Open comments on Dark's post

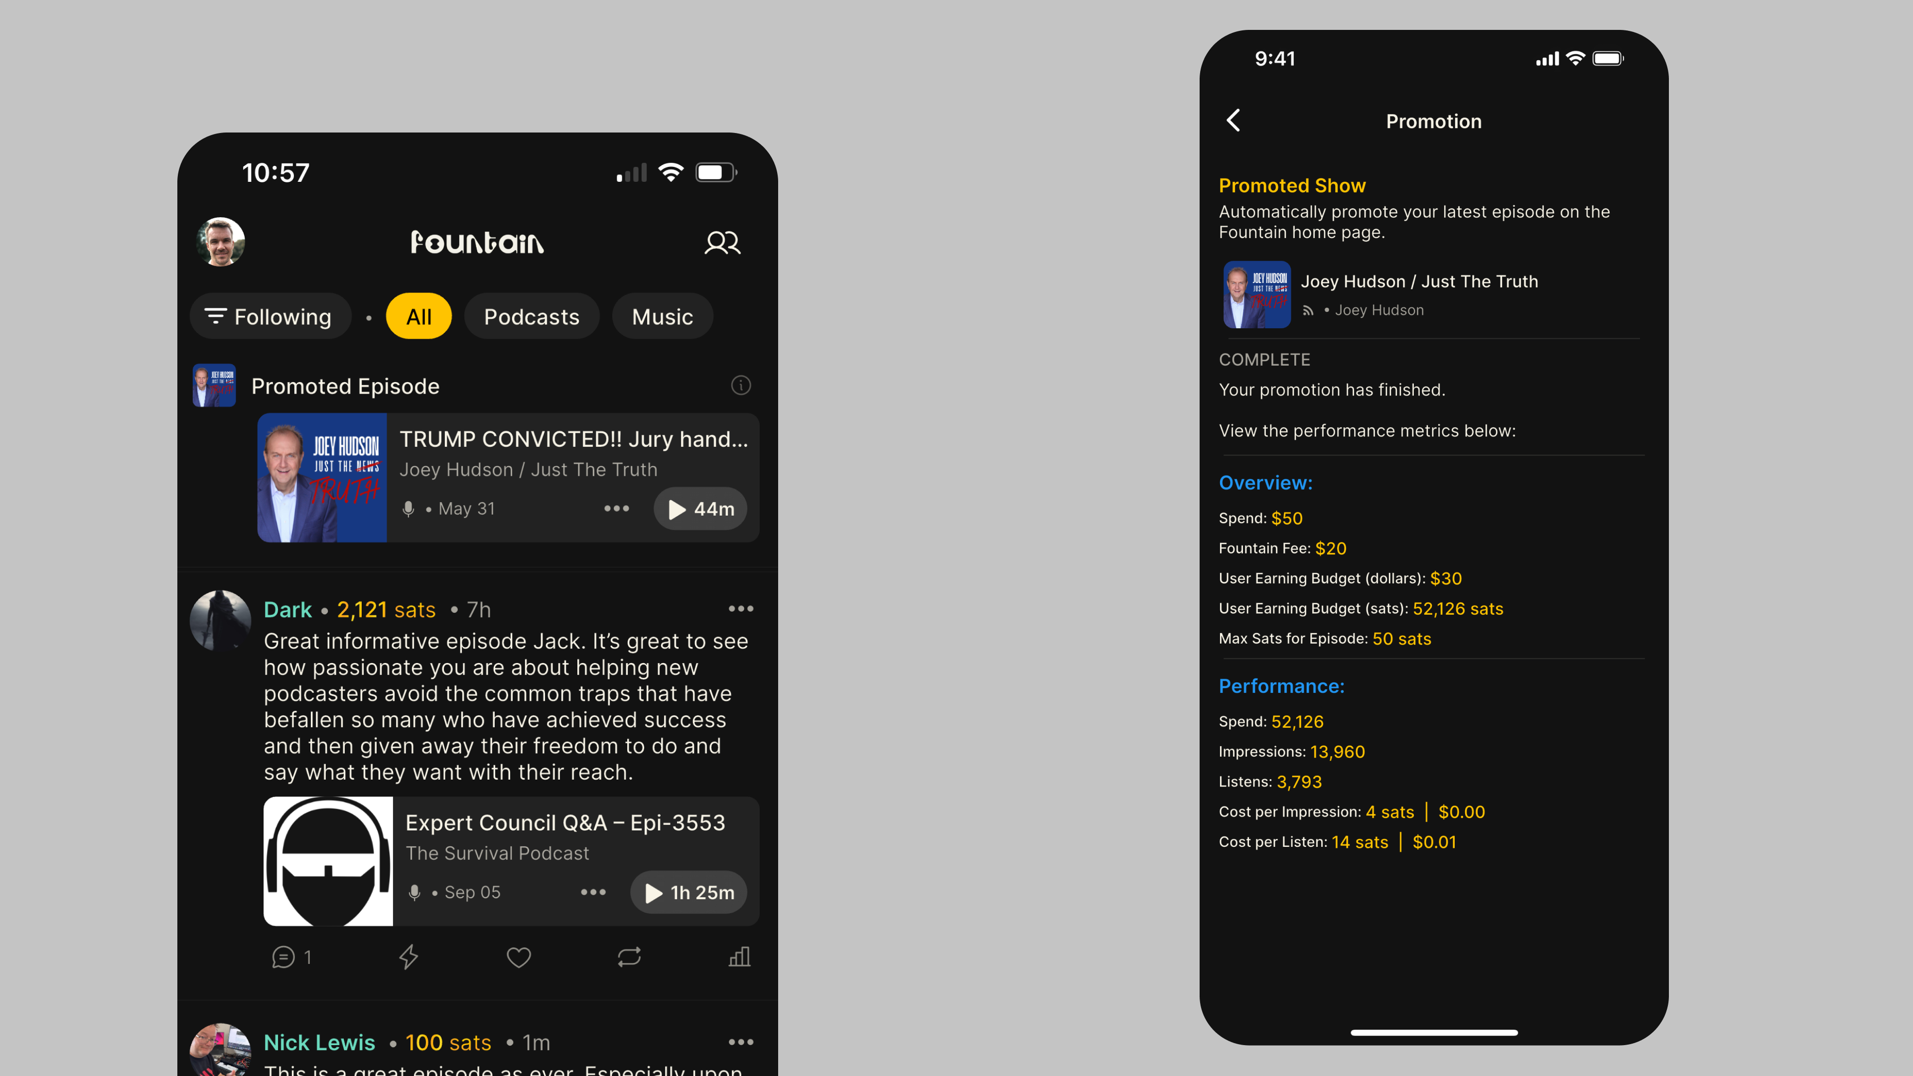coord(291,957)
